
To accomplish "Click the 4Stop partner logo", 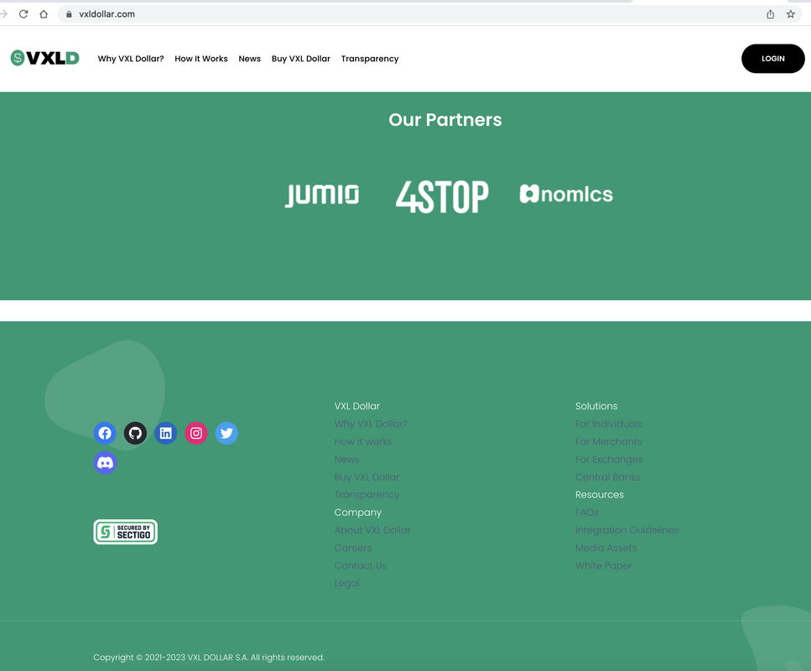I will 442,196.
